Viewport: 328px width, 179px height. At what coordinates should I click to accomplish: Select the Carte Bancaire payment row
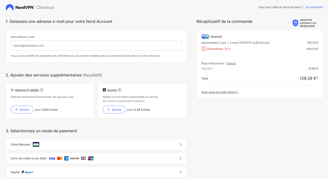[96, 144]
